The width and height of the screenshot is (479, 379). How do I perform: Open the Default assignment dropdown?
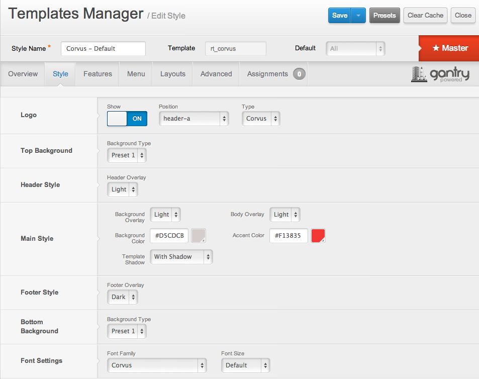pos(355,49)
